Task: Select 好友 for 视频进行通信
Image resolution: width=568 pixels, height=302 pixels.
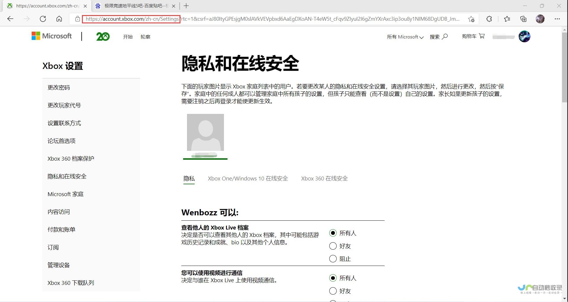Action: point(333,291)
